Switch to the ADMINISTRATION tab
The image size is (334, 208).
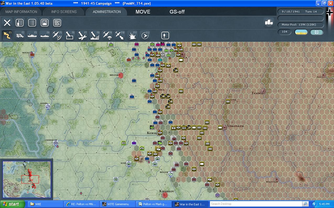[x=107, y=12]
